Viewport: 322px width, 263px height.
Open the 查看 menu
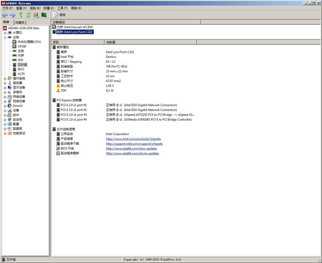[x=21, y=8]
